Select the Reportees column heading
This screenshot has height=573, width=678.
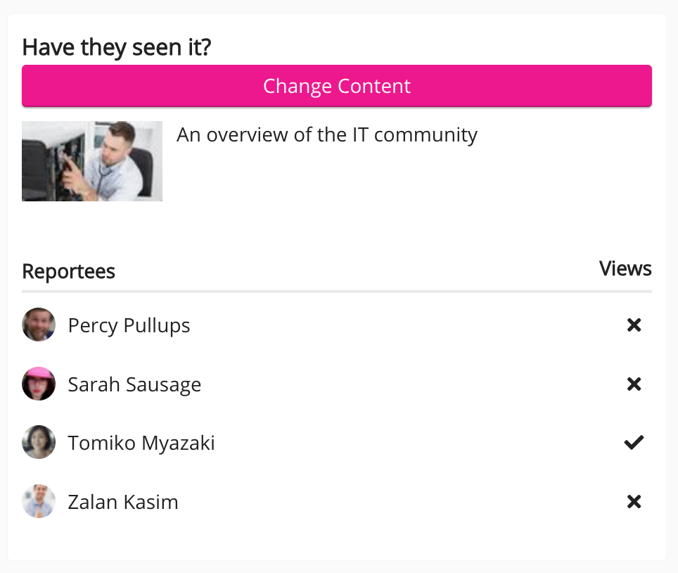coord(68,271)
